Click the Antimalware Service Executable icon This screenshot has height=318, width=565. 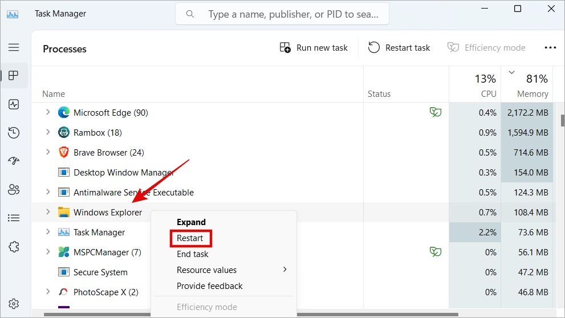pyautogui.click(x=64, y=192)
